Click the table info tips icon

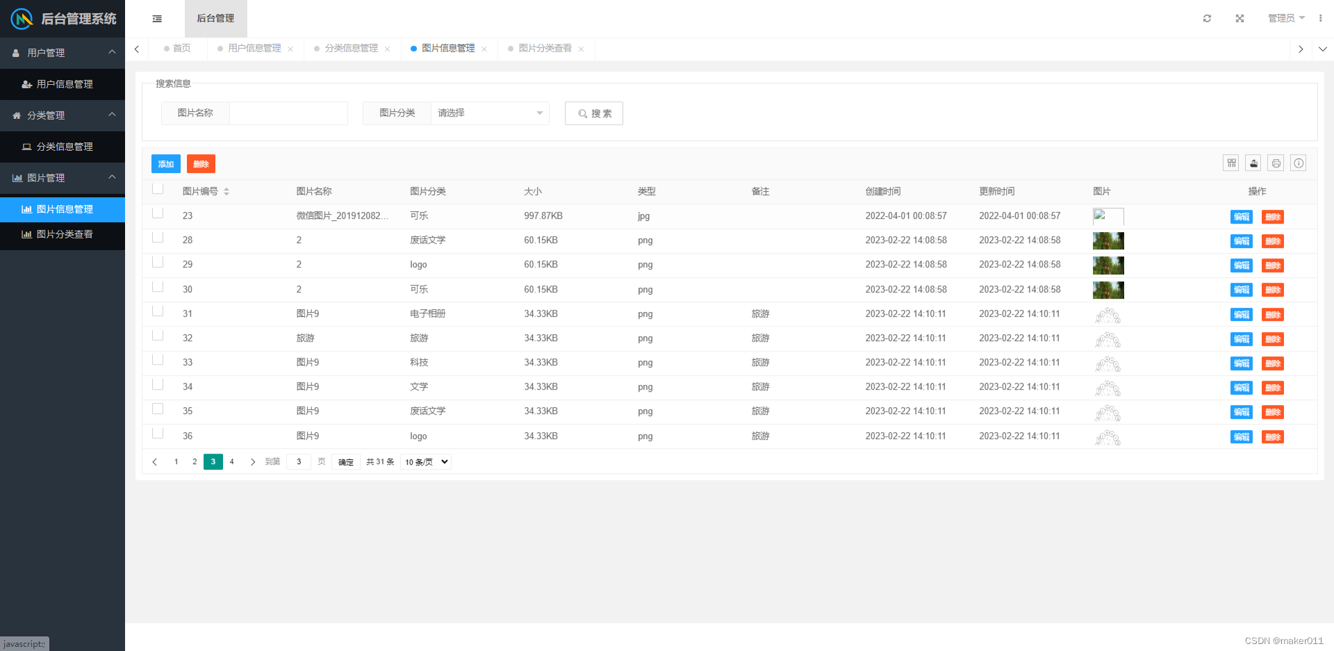click(x=1299, y=163)
